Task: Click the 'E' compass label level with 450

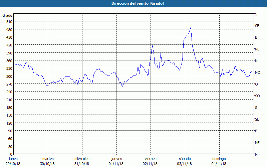Action: click(x=256, y=37)
